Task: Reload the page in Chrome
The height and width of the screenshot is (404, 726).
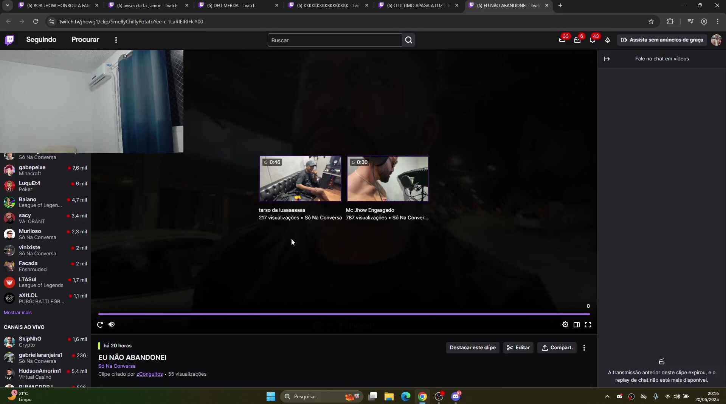Action: click(36, 22)
